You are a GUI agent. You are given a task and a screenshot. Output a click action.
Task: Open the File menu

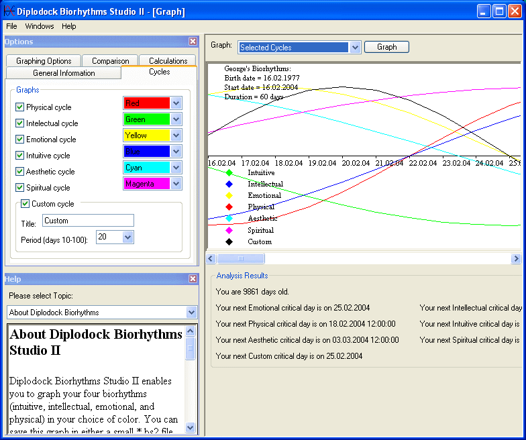click(11, 26)
